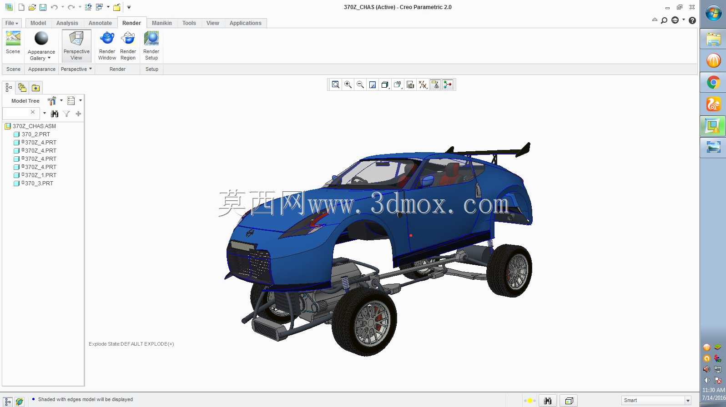Toggle annotation display in graphics toolbar
Viewport: 726px width, 407px height.
point(435,84)
